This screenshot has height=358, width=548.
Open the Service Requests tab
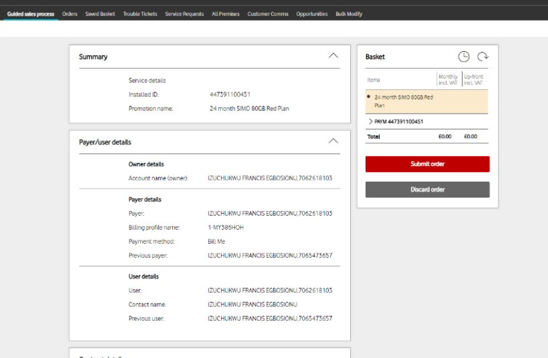point(184,14)
